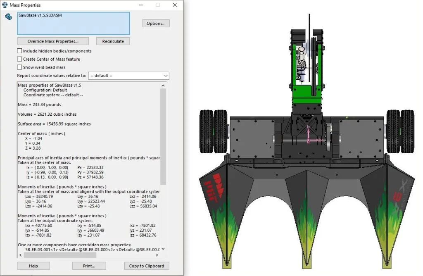Open the coordinate system '-- default --' dropdown
The image size is (423, 276).
128,76
